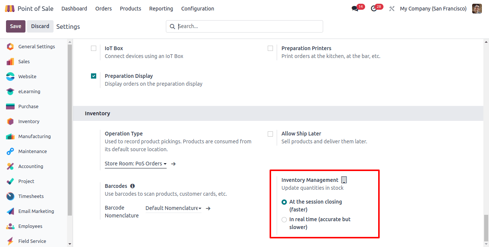Click the Save button

pos(16,26)
